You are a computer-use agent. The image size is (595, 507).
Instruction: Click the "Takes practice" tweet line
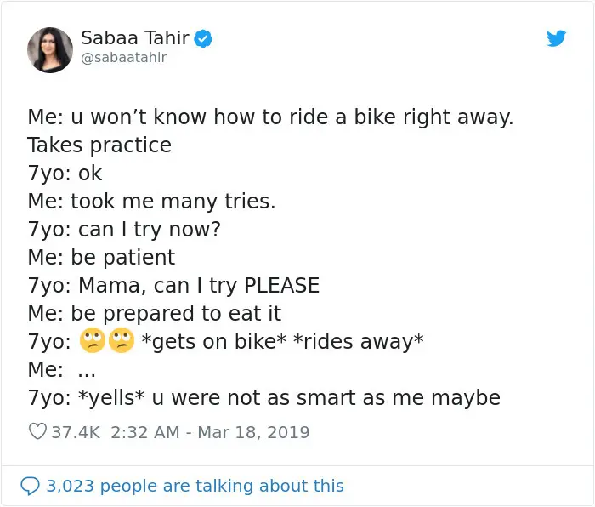tap(99, 145)
